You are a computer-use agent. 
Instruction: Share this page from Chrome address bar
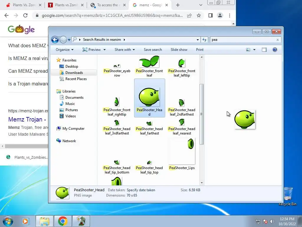tap(189, 15)
